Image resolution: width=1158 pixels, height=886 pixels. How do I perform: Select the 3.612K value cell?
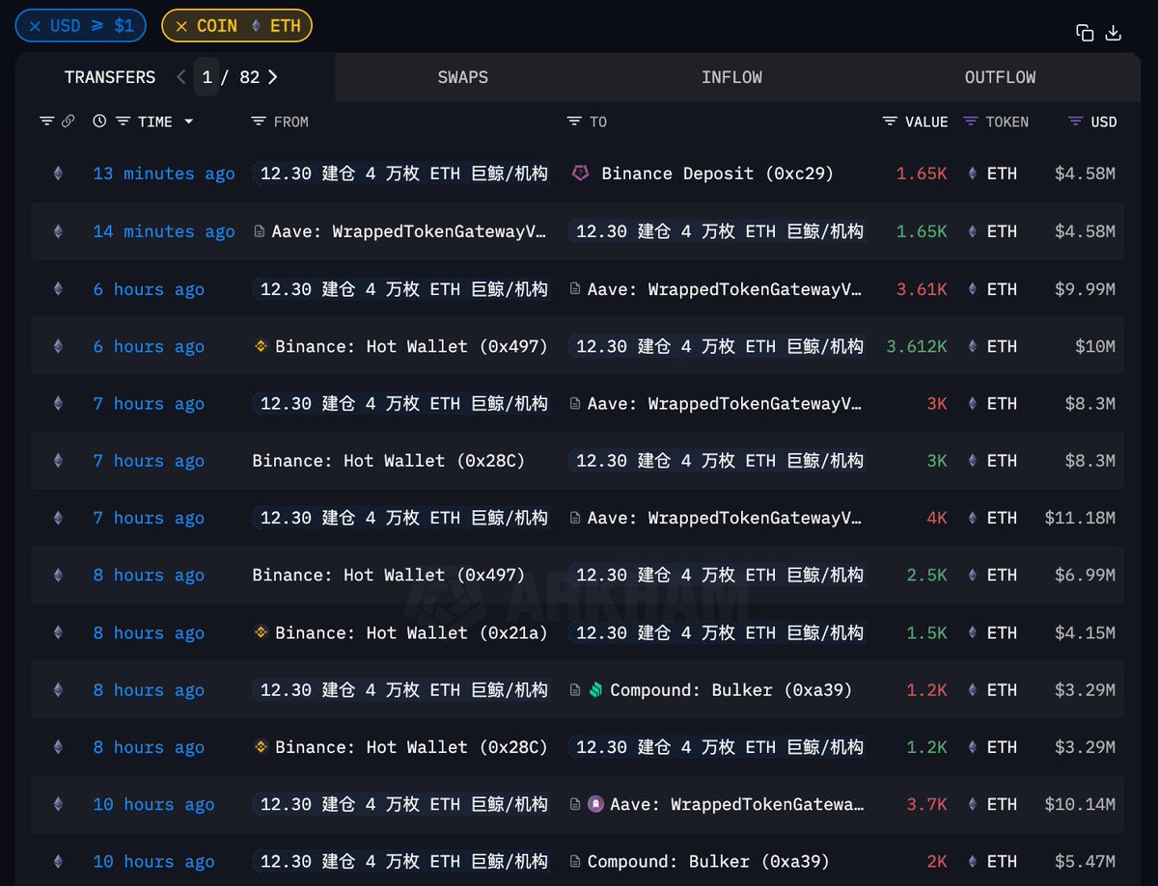[x=917, y=346]
